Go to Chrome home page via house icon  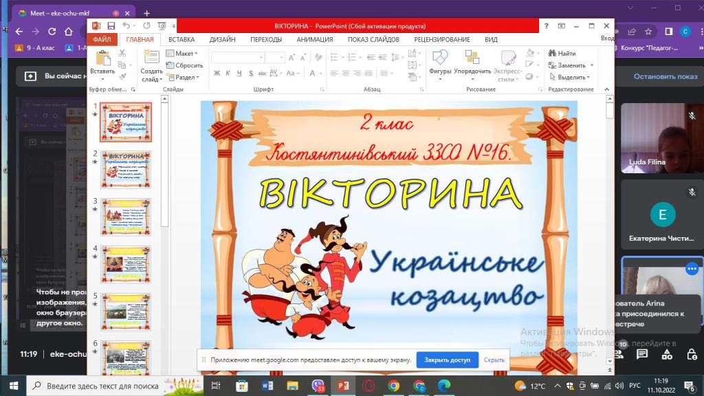68,32
